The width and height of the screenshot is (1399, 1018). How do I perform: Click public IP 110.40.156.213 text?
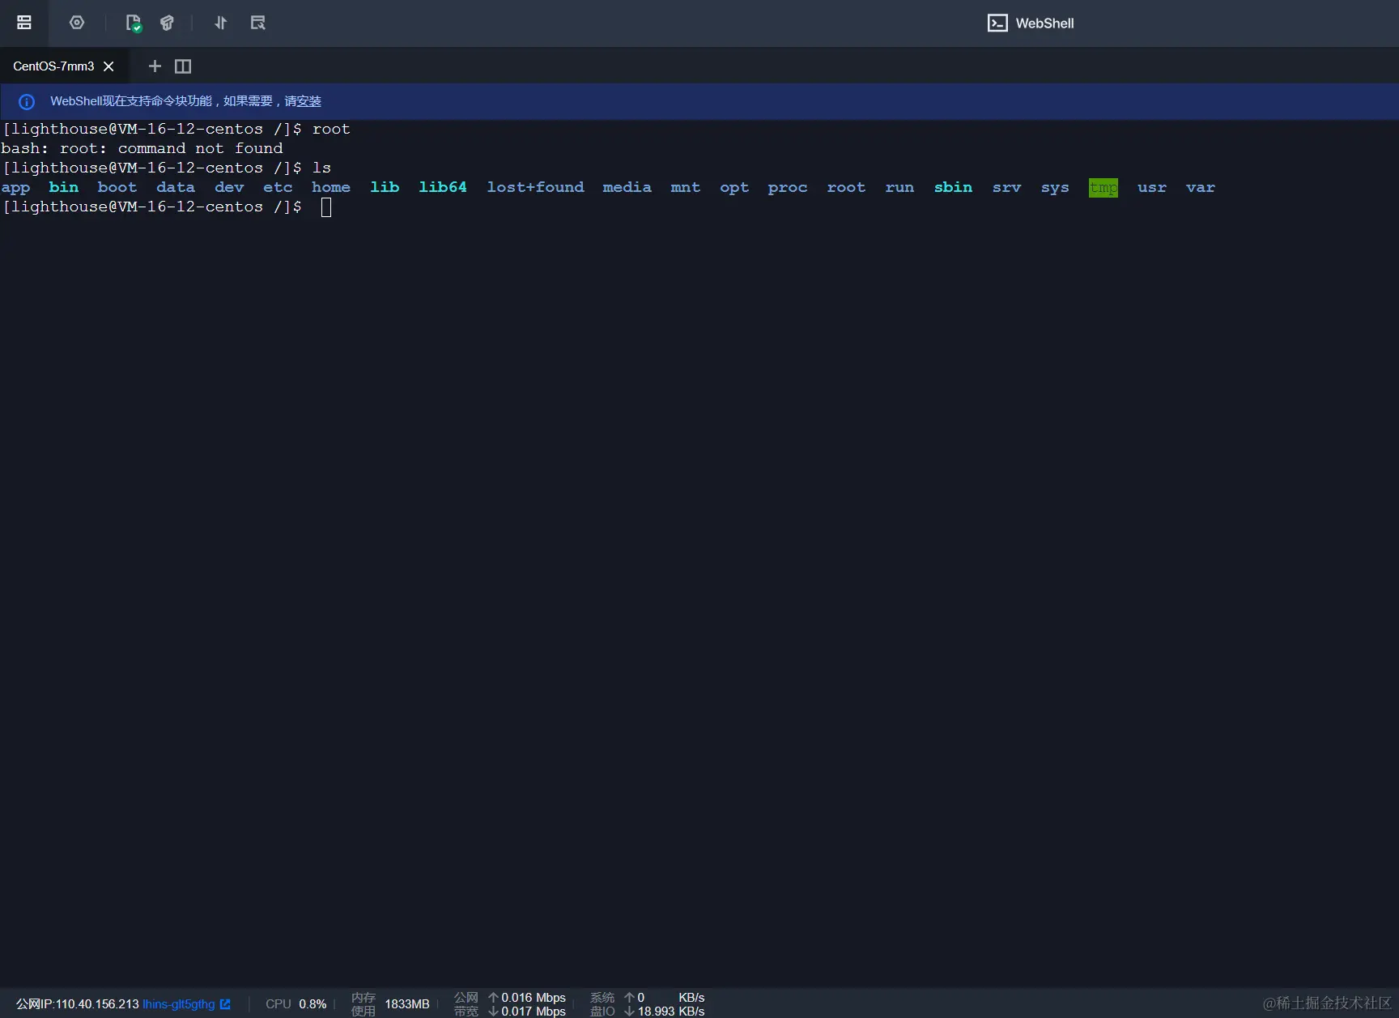(97, 1004)
